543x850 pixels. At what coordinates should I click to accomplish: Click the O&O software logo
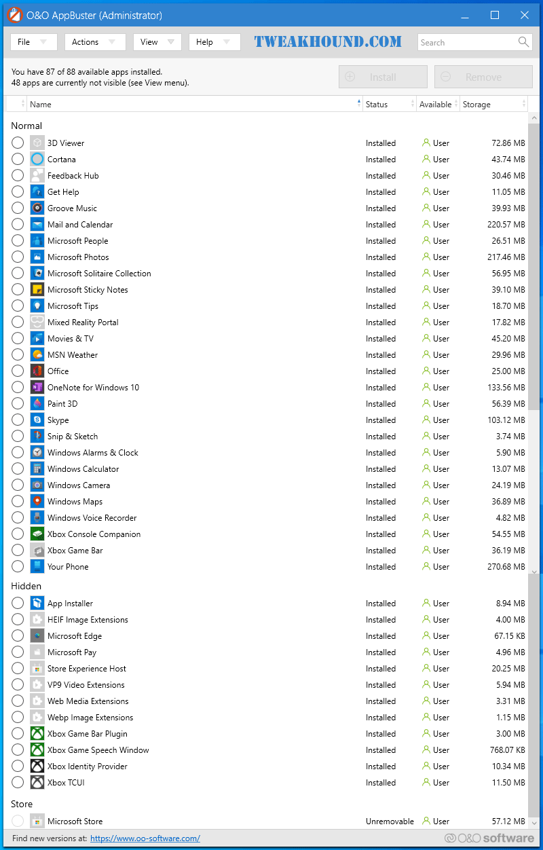tap(489, 838)
